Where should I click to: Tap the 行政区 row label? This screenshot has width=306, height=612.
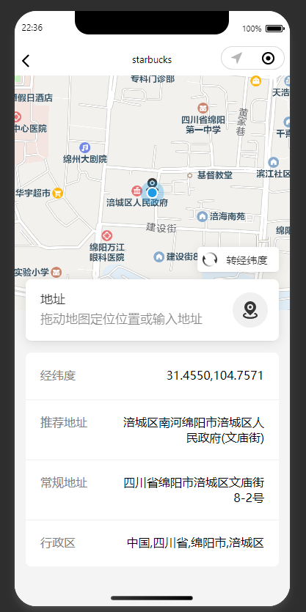(x=58, y=543)
